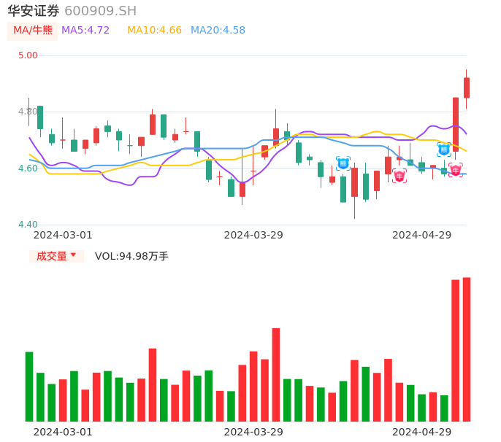The image size is (501, 442).
Task: Click the blue bear marker beside the tall red candle
Action: click(x=444, y=150)
